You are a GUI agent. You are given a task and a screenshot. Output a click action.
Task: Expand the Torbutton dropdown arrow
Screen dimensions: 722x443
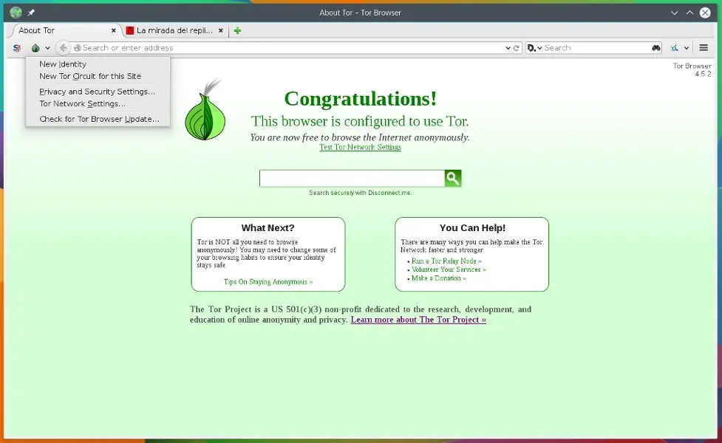point(47,48)
